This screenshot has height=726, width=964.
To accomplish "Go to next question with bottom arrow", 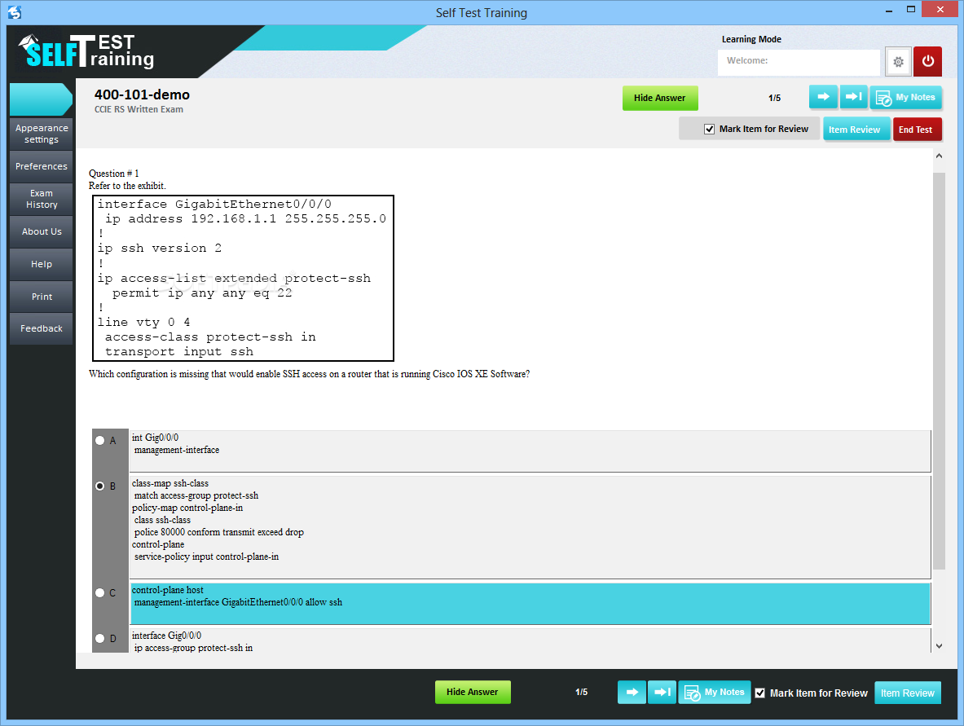I will point(632,693).
